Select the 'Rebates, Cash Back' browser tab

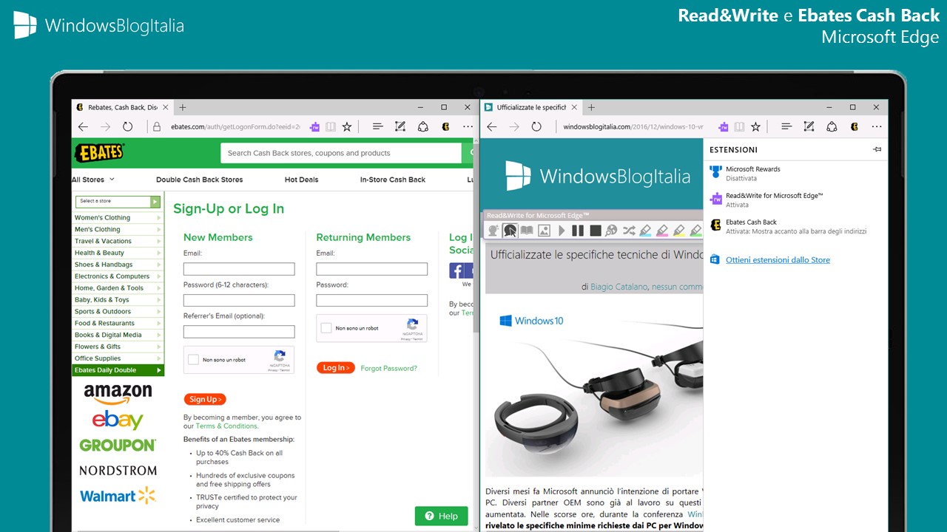[x=122, y=107]
